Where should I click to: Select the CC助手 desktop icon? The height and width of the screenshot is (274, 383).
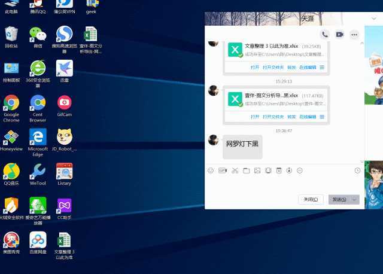tap(65, 209)
